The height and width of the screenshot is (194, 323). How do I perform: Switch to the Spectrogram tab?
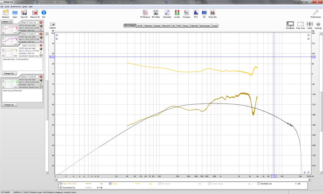click(x=205, y=26)
